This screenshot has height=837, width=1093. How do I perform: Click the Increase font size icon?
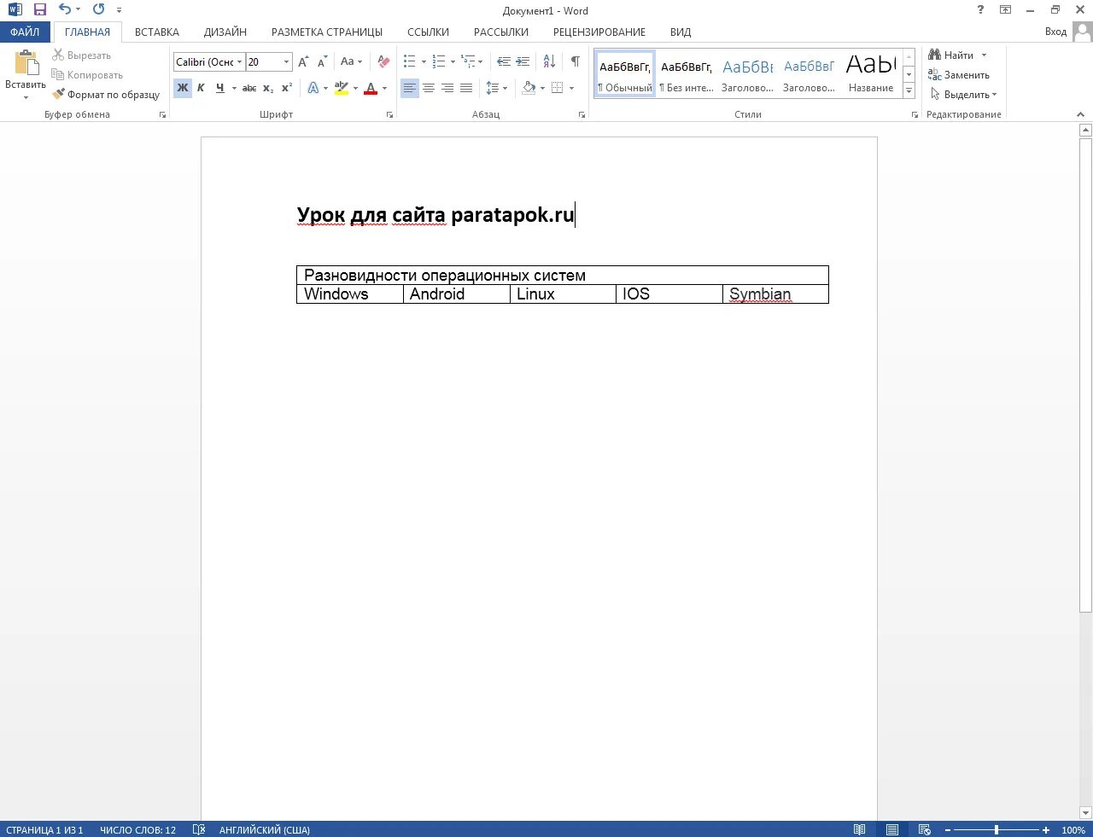(x=303, y=62)
